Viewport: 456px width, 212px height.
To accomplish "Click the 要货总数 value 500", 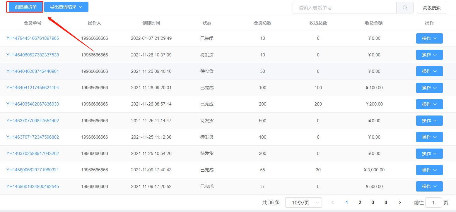I will pos(262,120).
